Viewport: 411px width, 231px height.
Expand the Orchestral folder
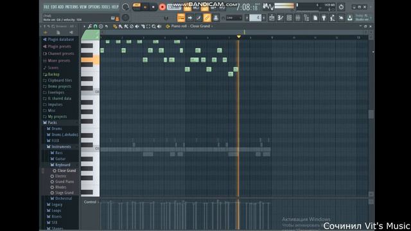pyautogui.click(x=64, y=198)
